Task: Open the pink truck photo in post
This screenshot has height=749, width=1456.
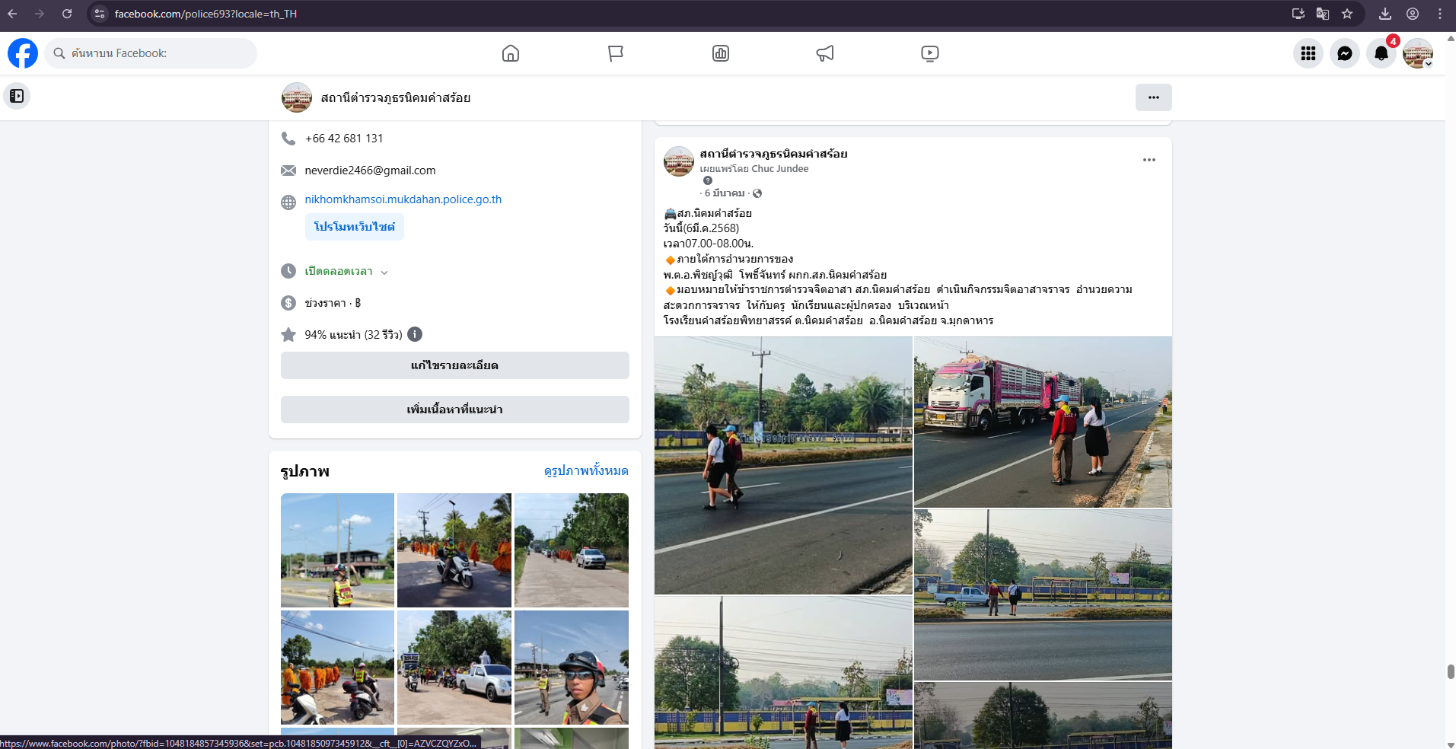Action: pos(1042,422)
